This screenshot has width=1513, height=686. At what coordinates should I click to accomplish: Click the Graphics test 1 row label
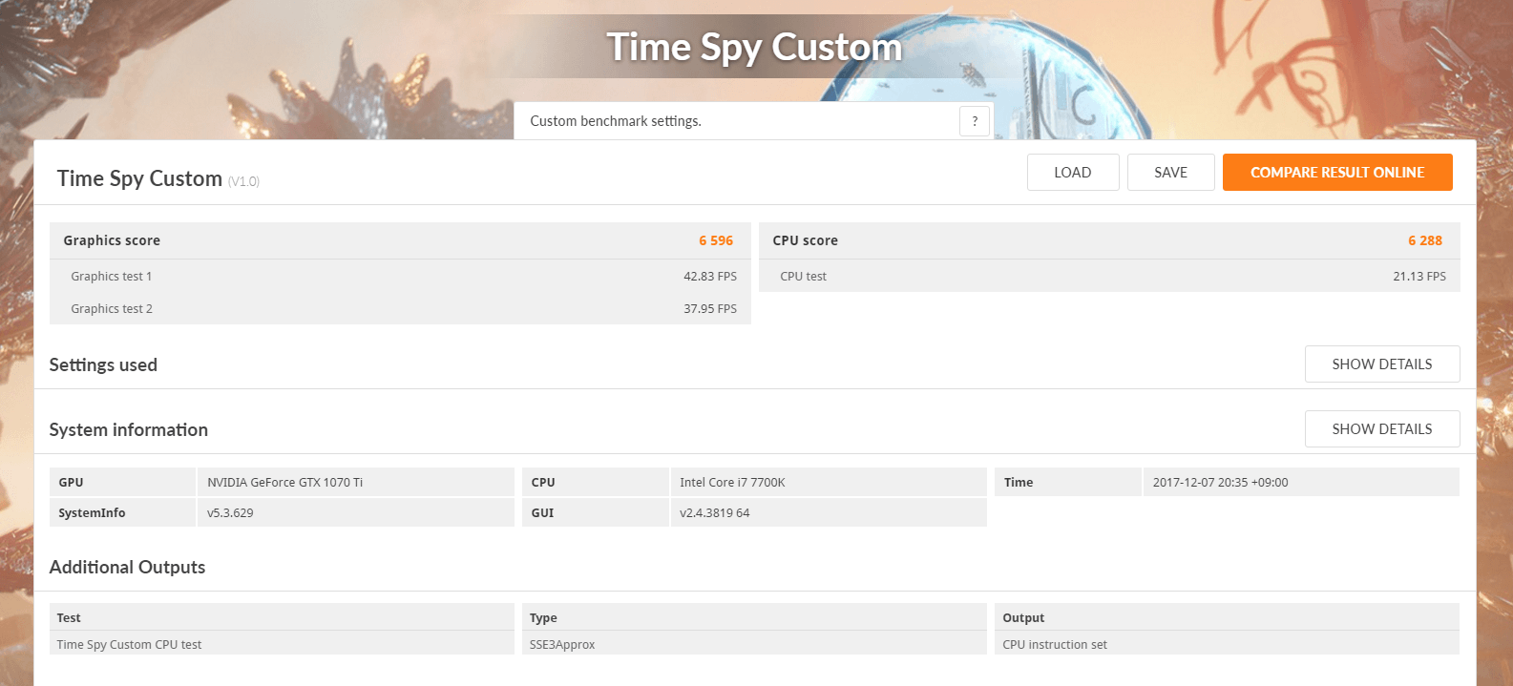(111, 277)
